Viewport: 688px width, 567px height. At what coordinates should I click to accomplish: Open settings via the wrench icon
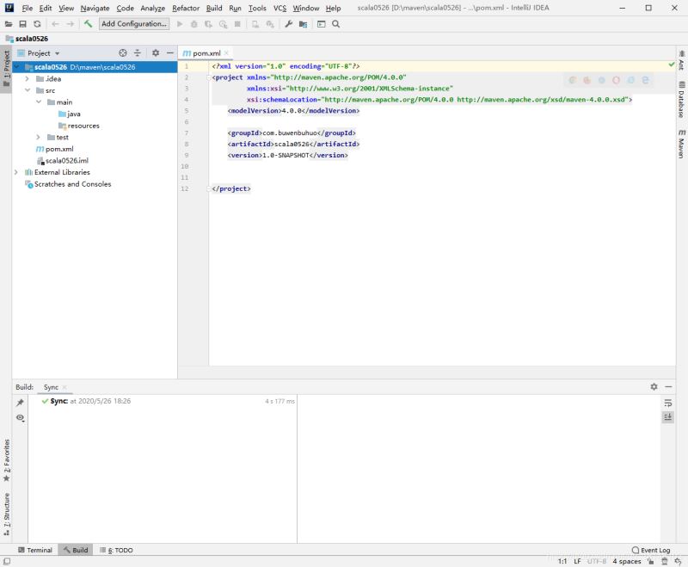[289, 24]
